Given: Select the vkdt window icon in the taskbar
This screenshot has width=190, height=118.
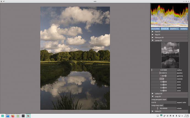Looking at the screenshot, I should pos(28,116).
